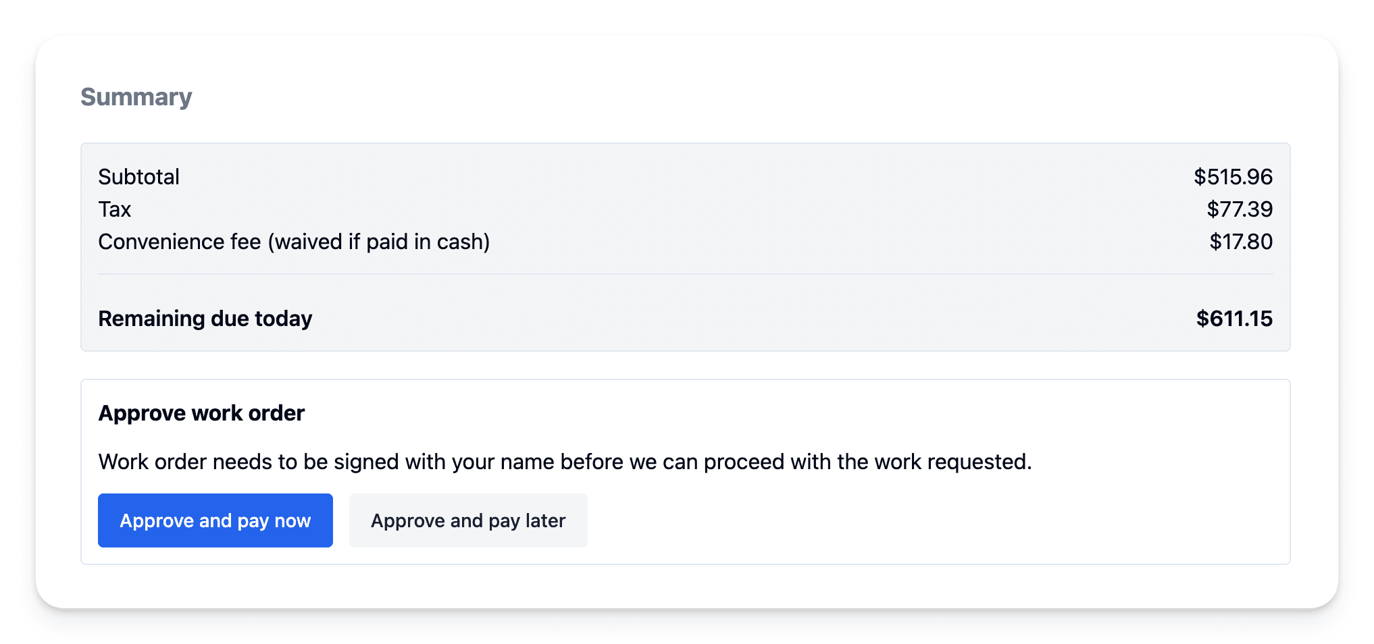Click the divider line above Remaining due today
The image size is (1374, 644).
[685, 274]
